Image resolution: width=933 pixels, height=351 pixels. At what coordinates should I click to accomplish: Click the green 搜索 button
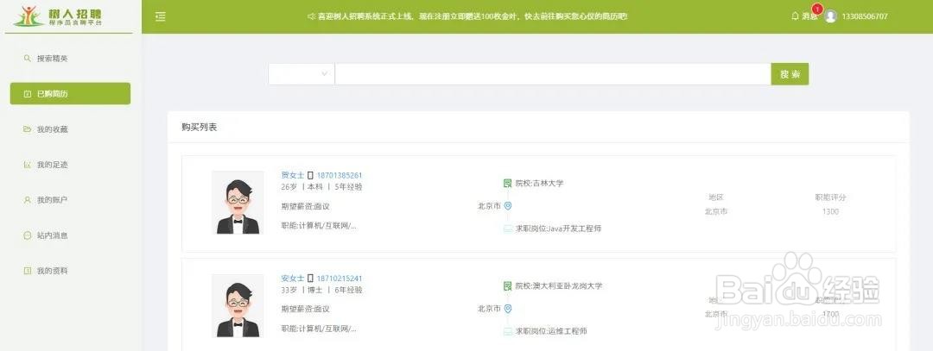coord(790,74)
